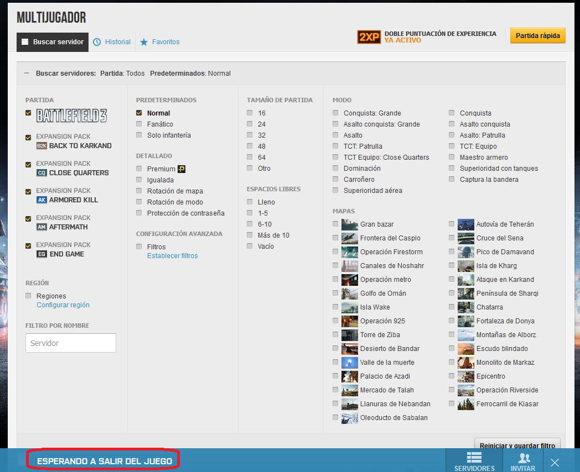Click the Ataque en Karkand map thumbnail

(465, 280)
